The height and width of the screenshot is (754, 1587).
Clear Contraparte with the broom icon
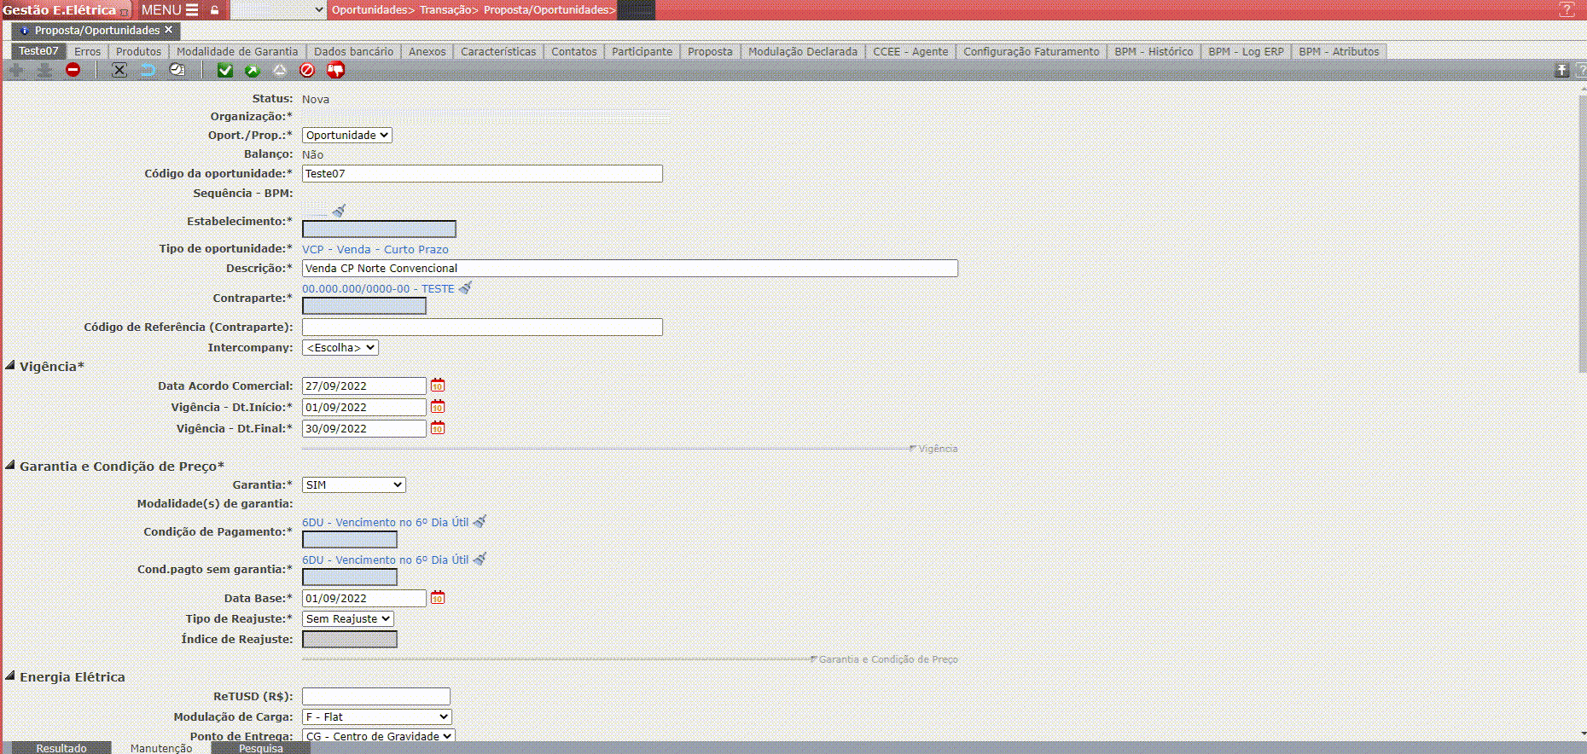[x=466, y=288]
